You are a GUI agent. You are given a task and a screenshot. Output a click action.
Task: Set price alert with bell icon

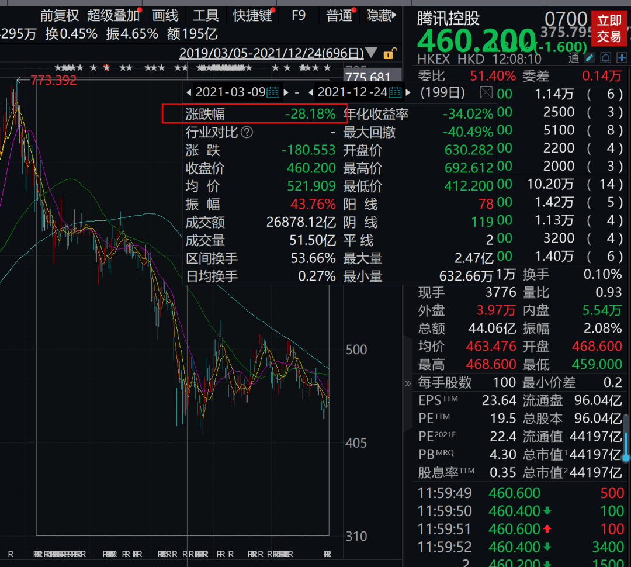pyautogui.click(x=606, y=58)
